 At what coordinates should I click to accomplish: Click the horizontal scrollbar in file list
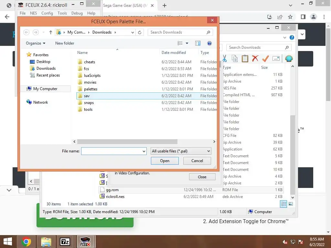click(127, 141)
